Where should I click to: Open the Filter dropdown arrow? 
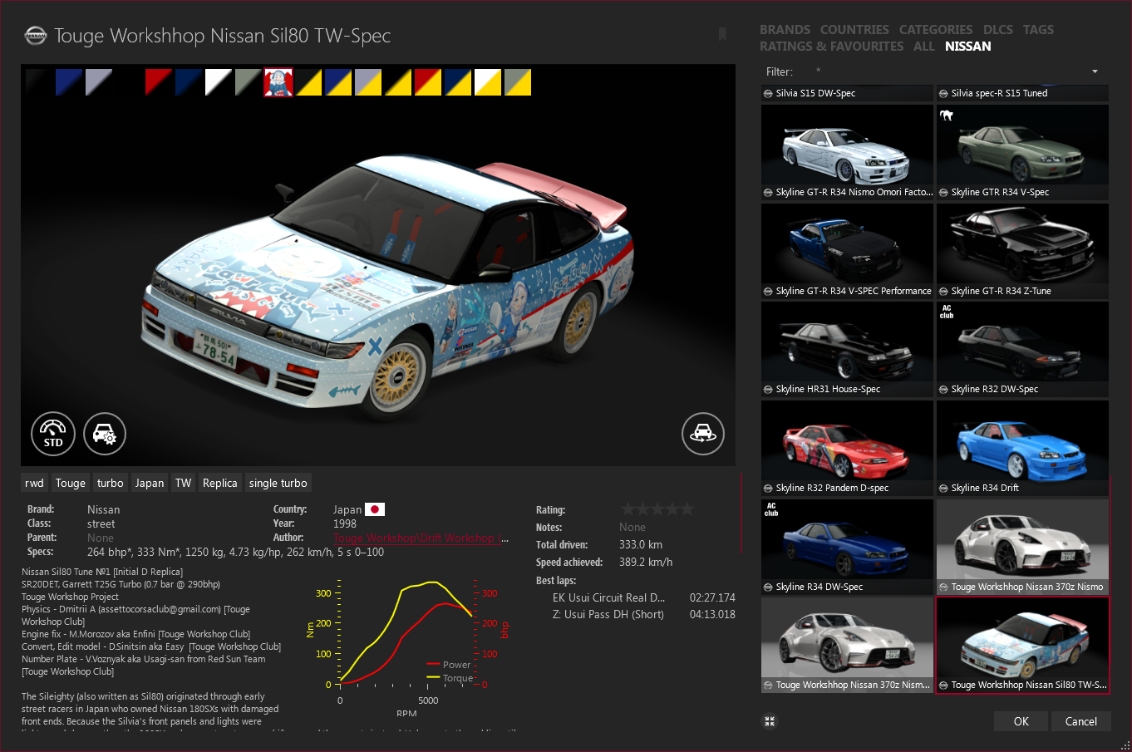click(1095, 71)
